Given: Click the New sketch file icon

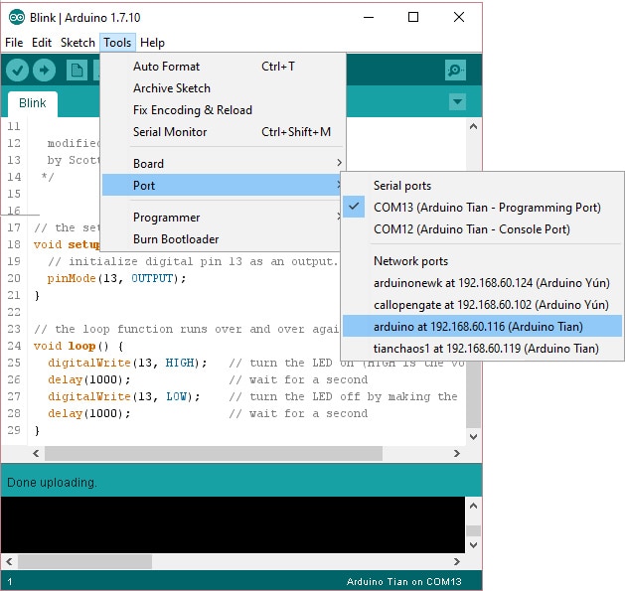Looking at the screenshot, I should (x=77, y=70).
